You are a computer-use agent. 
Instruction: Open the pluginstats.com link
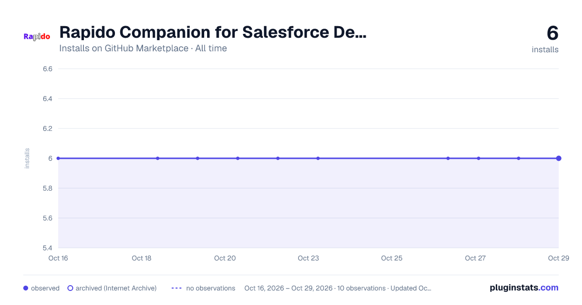[524, 288]
